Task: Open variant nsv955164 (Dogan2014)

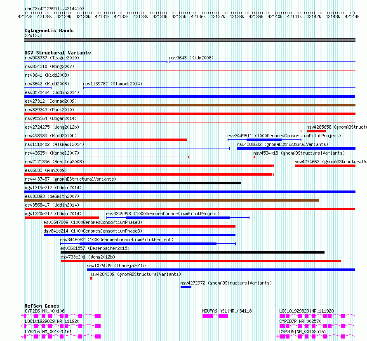Action: (x=51, y=118)
